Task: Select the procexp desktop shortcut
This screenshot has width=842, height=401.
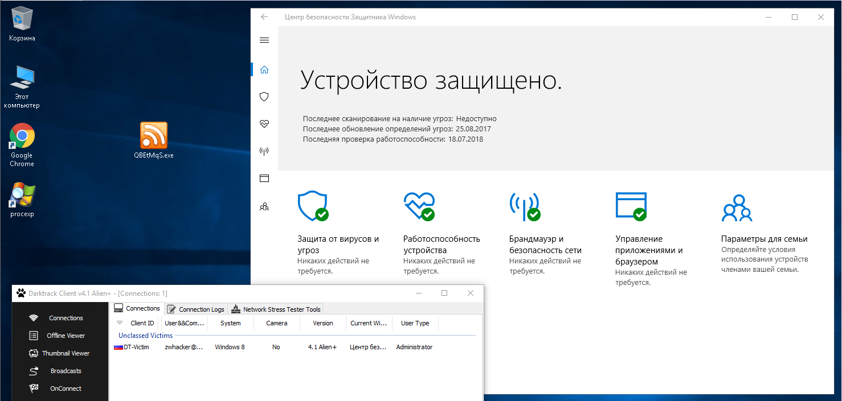Action: coord(22,199)
